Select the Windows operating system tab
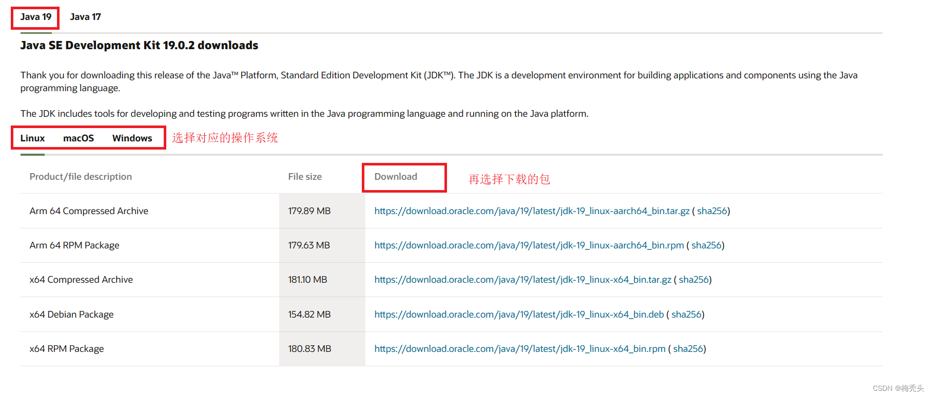Image resolution: width=932 pixels, height=397 pixels. pyautogui.click(x=132, y=138)
